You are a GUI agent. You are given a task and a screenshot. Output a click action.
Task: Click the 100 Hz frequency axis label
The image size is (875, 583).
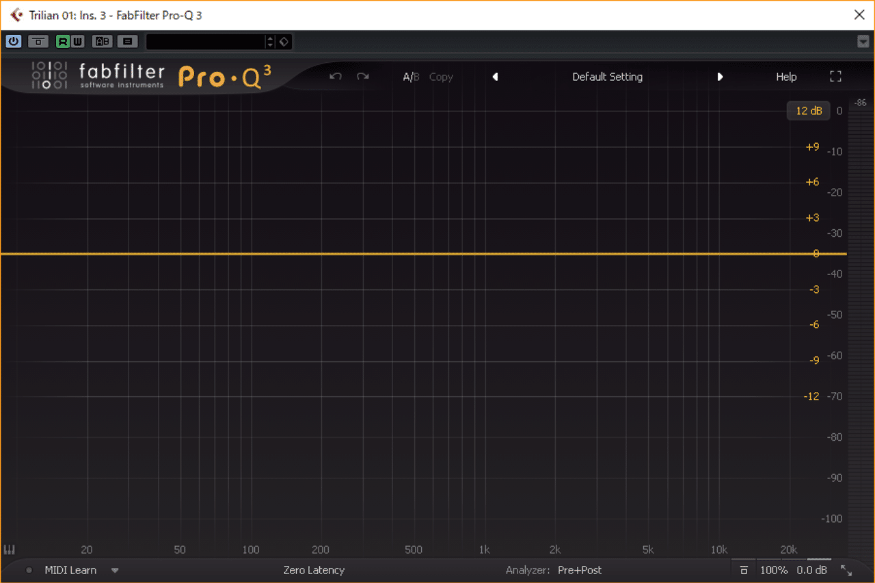(x=251, y=549)
